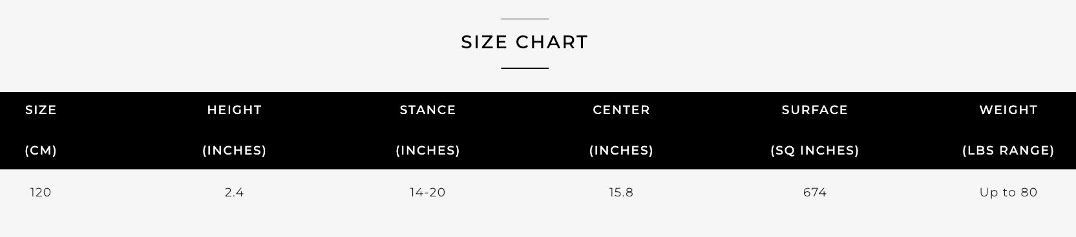Viewport: 1076px width, 237px height.
Task: Click the center value 15.8
Action: (621, 193)
